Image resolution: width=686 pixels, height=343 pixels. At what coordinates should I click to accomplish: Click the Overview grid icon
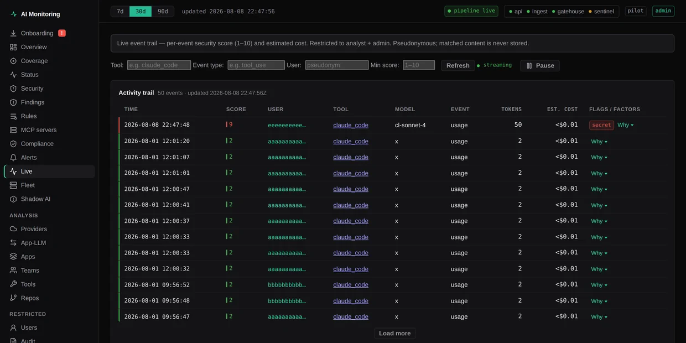point(13,47)
